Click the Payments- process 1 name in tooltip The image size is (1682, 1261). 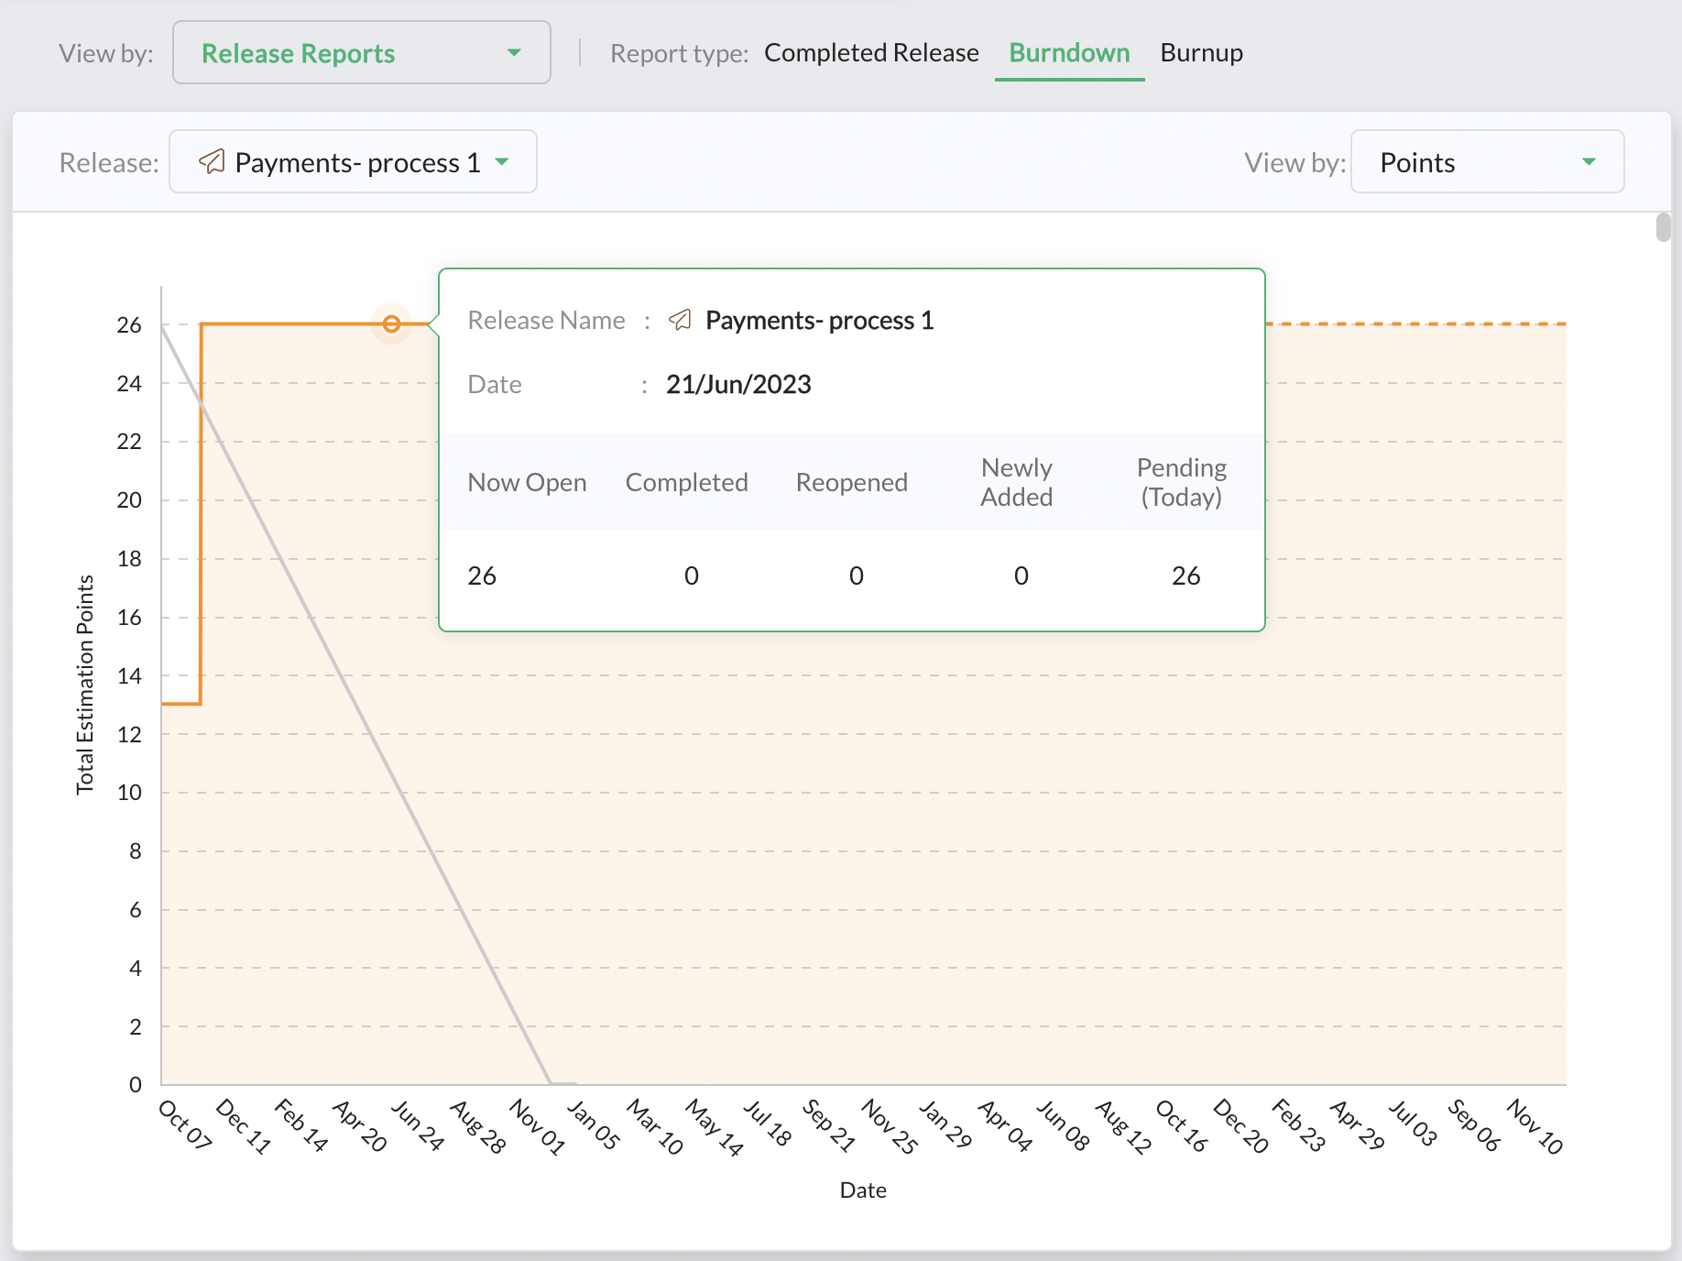tap(819, 320)
